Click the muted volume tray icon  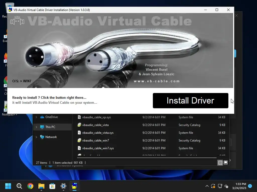click(226, 186)
